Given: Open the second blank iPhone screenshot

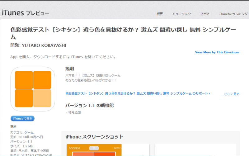Looking at the screenshot, I should pyautogui.click(x=196, y=150).
